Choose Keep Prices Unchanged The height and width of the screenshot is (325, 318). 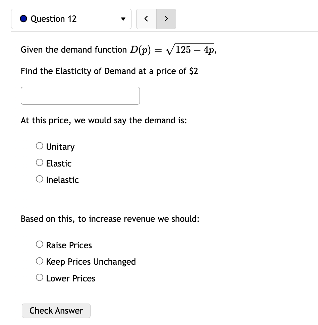click(x=39, y=260)
